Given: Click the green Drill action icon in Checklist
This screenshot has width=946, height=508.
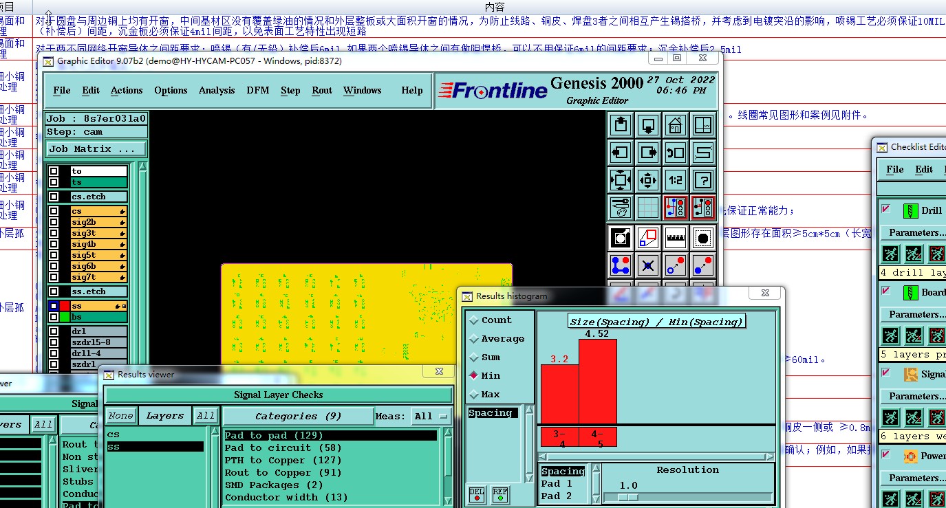Looking at the screenshot, I should click(911, 210).
